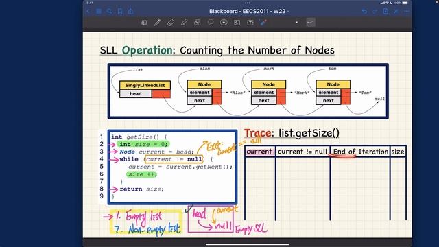439x247 pixels.
Task: Select the Lasso tool
Action: coord(211,23)
